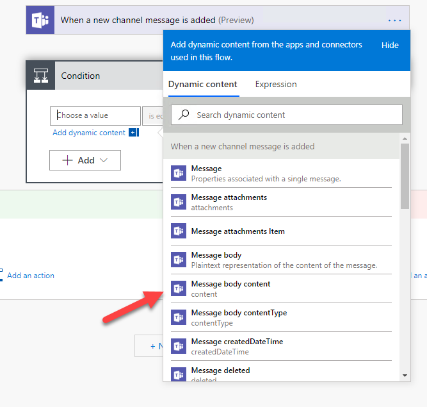427x407 pixels.
Task: Click the Condition control icon
Action: pyautogui.click(x=41, y=76)
